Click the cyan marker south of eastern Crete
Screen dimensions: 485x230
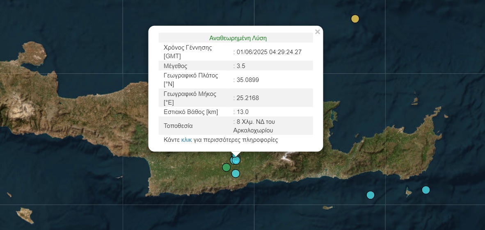pos(371,195)
